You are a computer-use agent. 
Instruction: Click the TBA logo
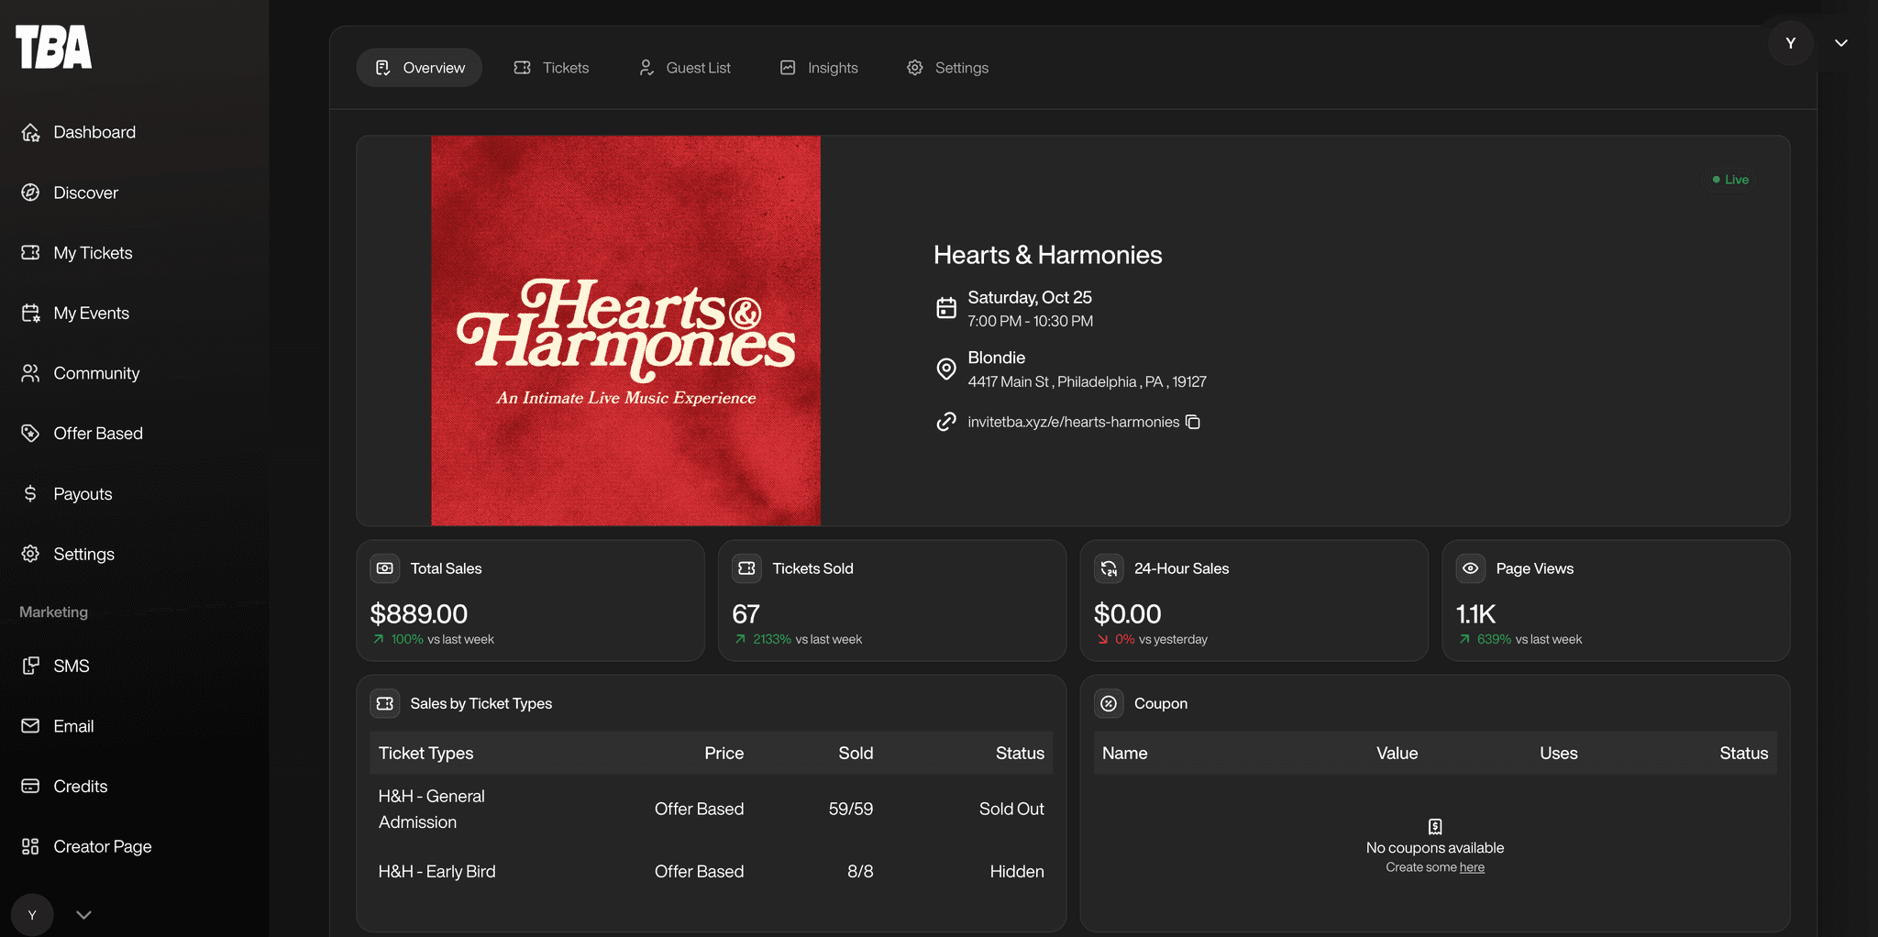(x=54, y=47)
